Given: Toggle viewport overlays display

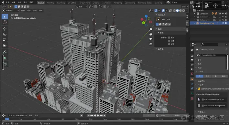Looking at the screenshot, I should coord(163,11).
